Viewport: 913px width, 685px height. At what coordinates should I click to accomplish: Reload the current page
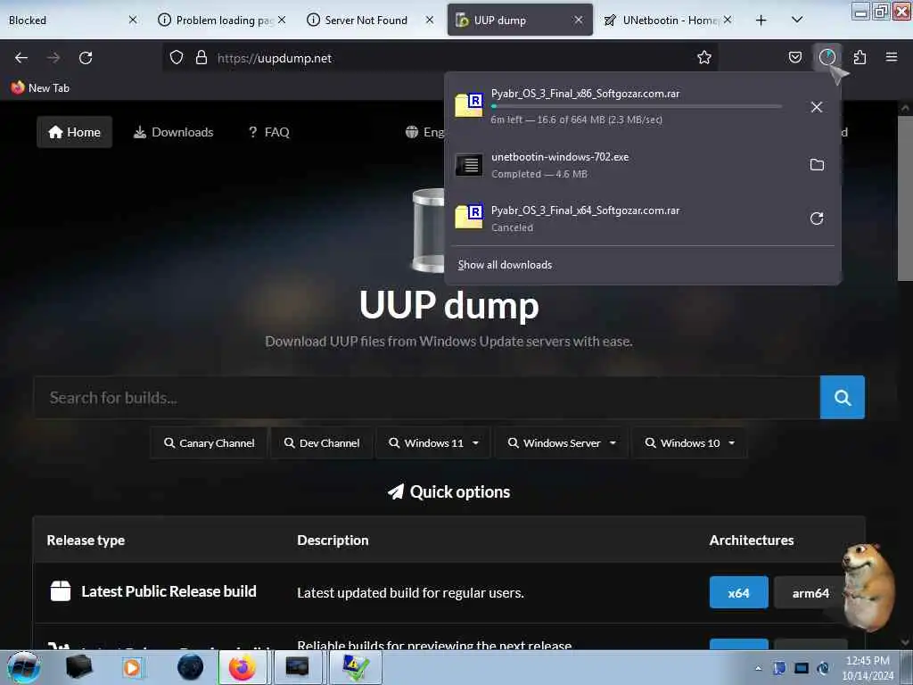point(86,58)
